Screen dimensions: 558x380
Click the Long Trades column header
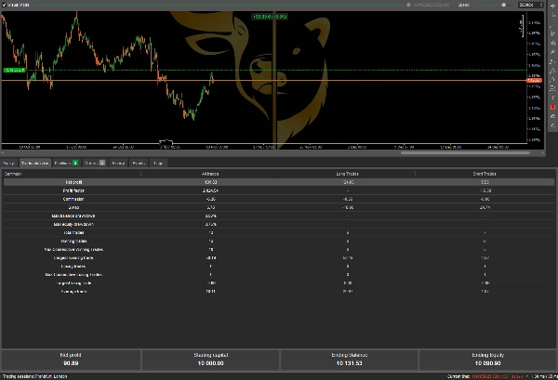point(347,174)
